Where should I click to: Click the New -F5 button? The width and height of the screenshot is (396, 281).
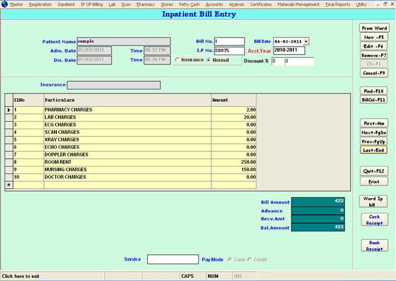click(374, 37)
